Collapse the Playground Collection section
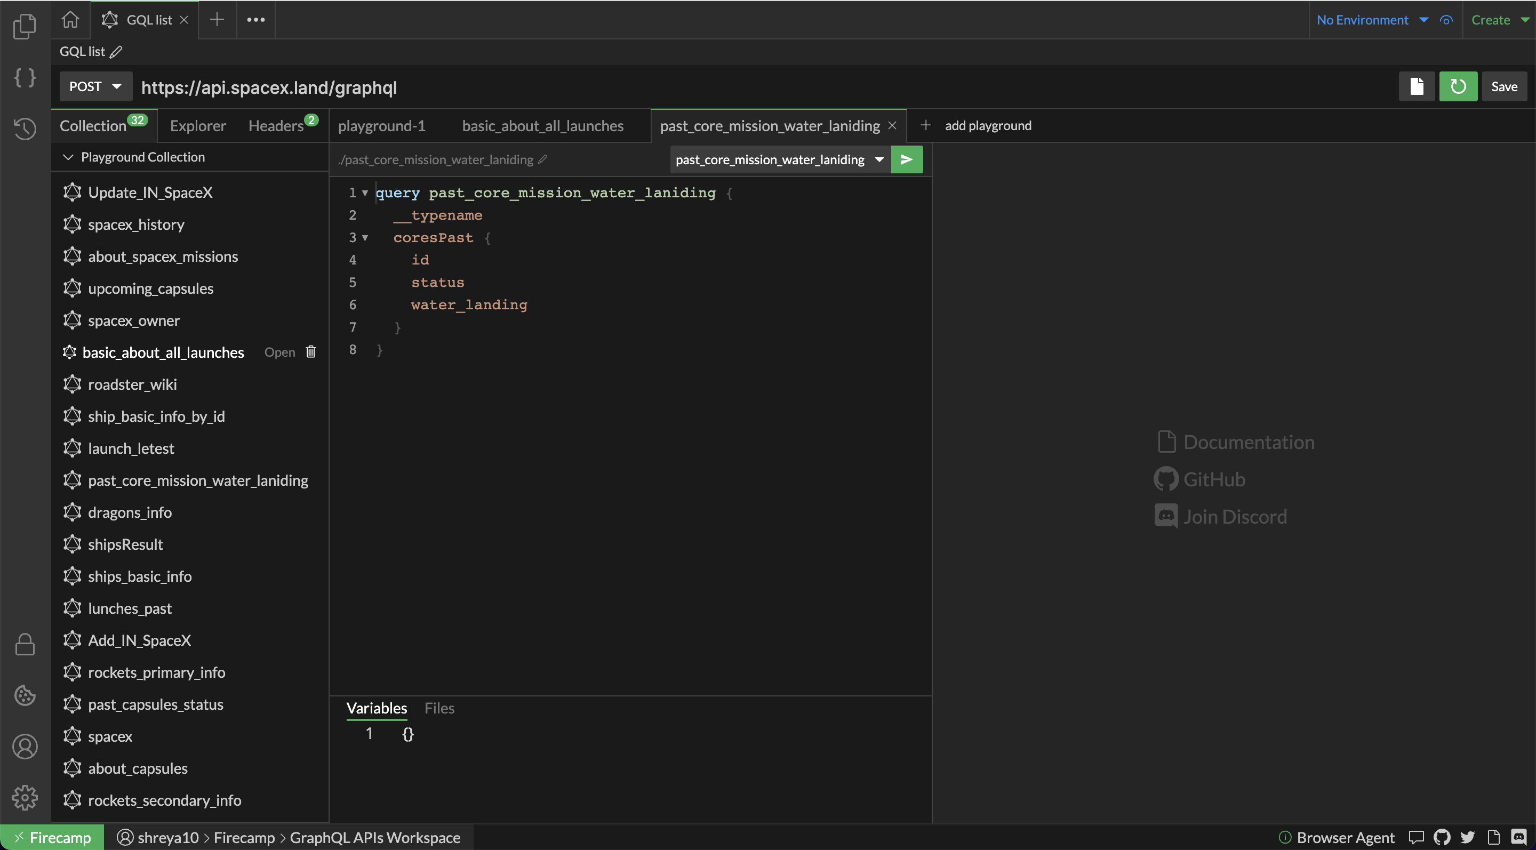Viewport: 1536px width, 850px height. click(68, 157)
